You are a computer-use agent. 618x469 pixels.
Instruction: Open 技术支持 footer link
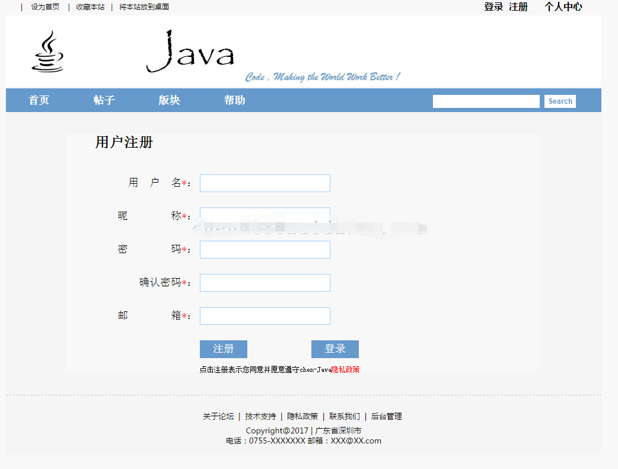pyautogui.click(x=260, y=417)
